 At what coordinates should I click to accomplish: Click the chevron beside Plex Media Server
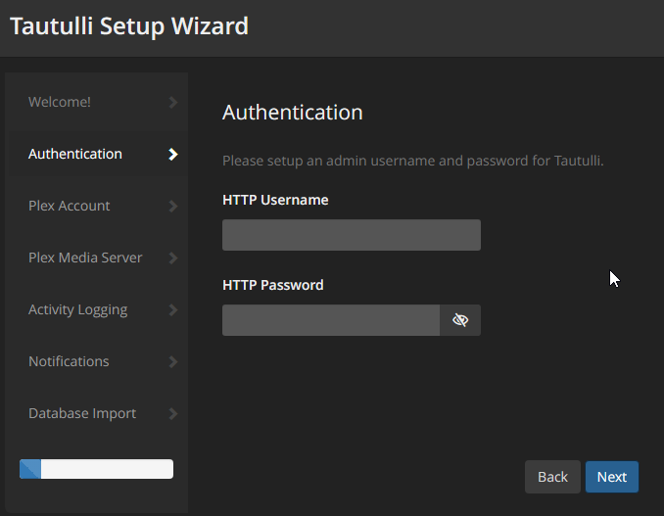point(173,258)
